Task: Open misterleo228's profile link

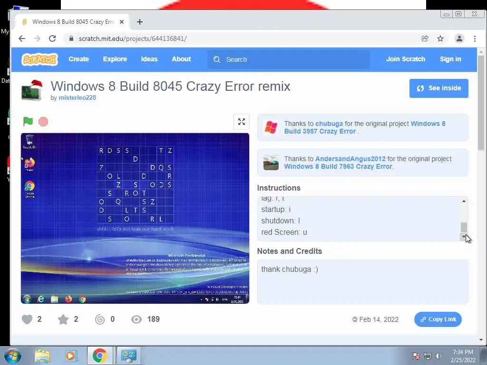Action: pos(78,97)
